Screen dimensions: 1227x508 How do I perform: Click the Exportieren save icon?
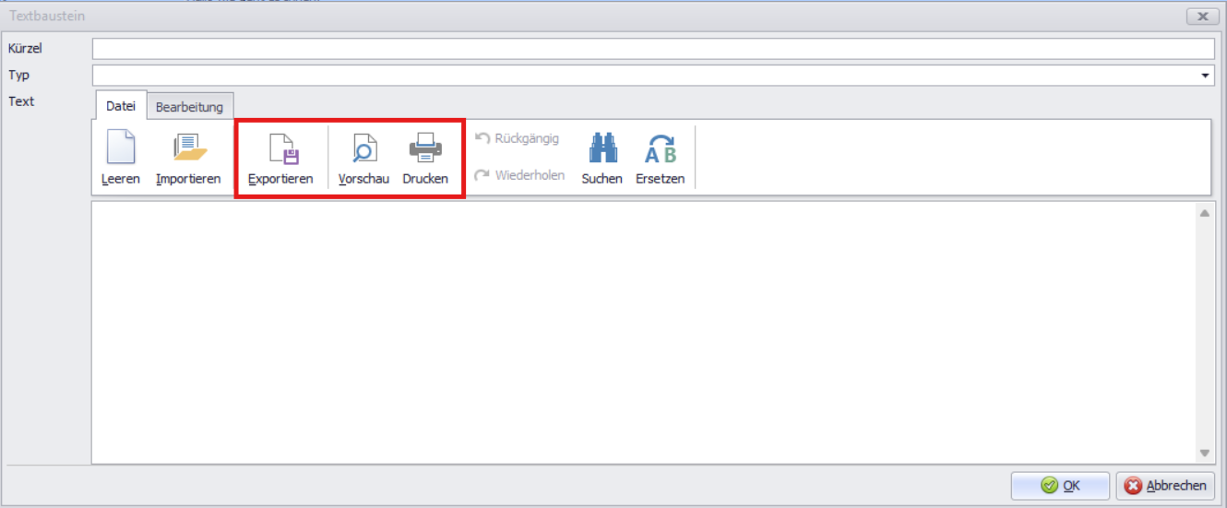[280, 149]
